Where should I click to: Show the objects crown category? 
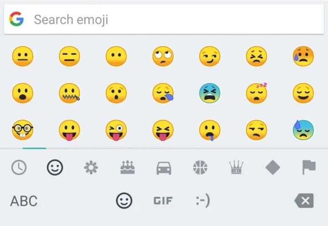coord(236,168)
